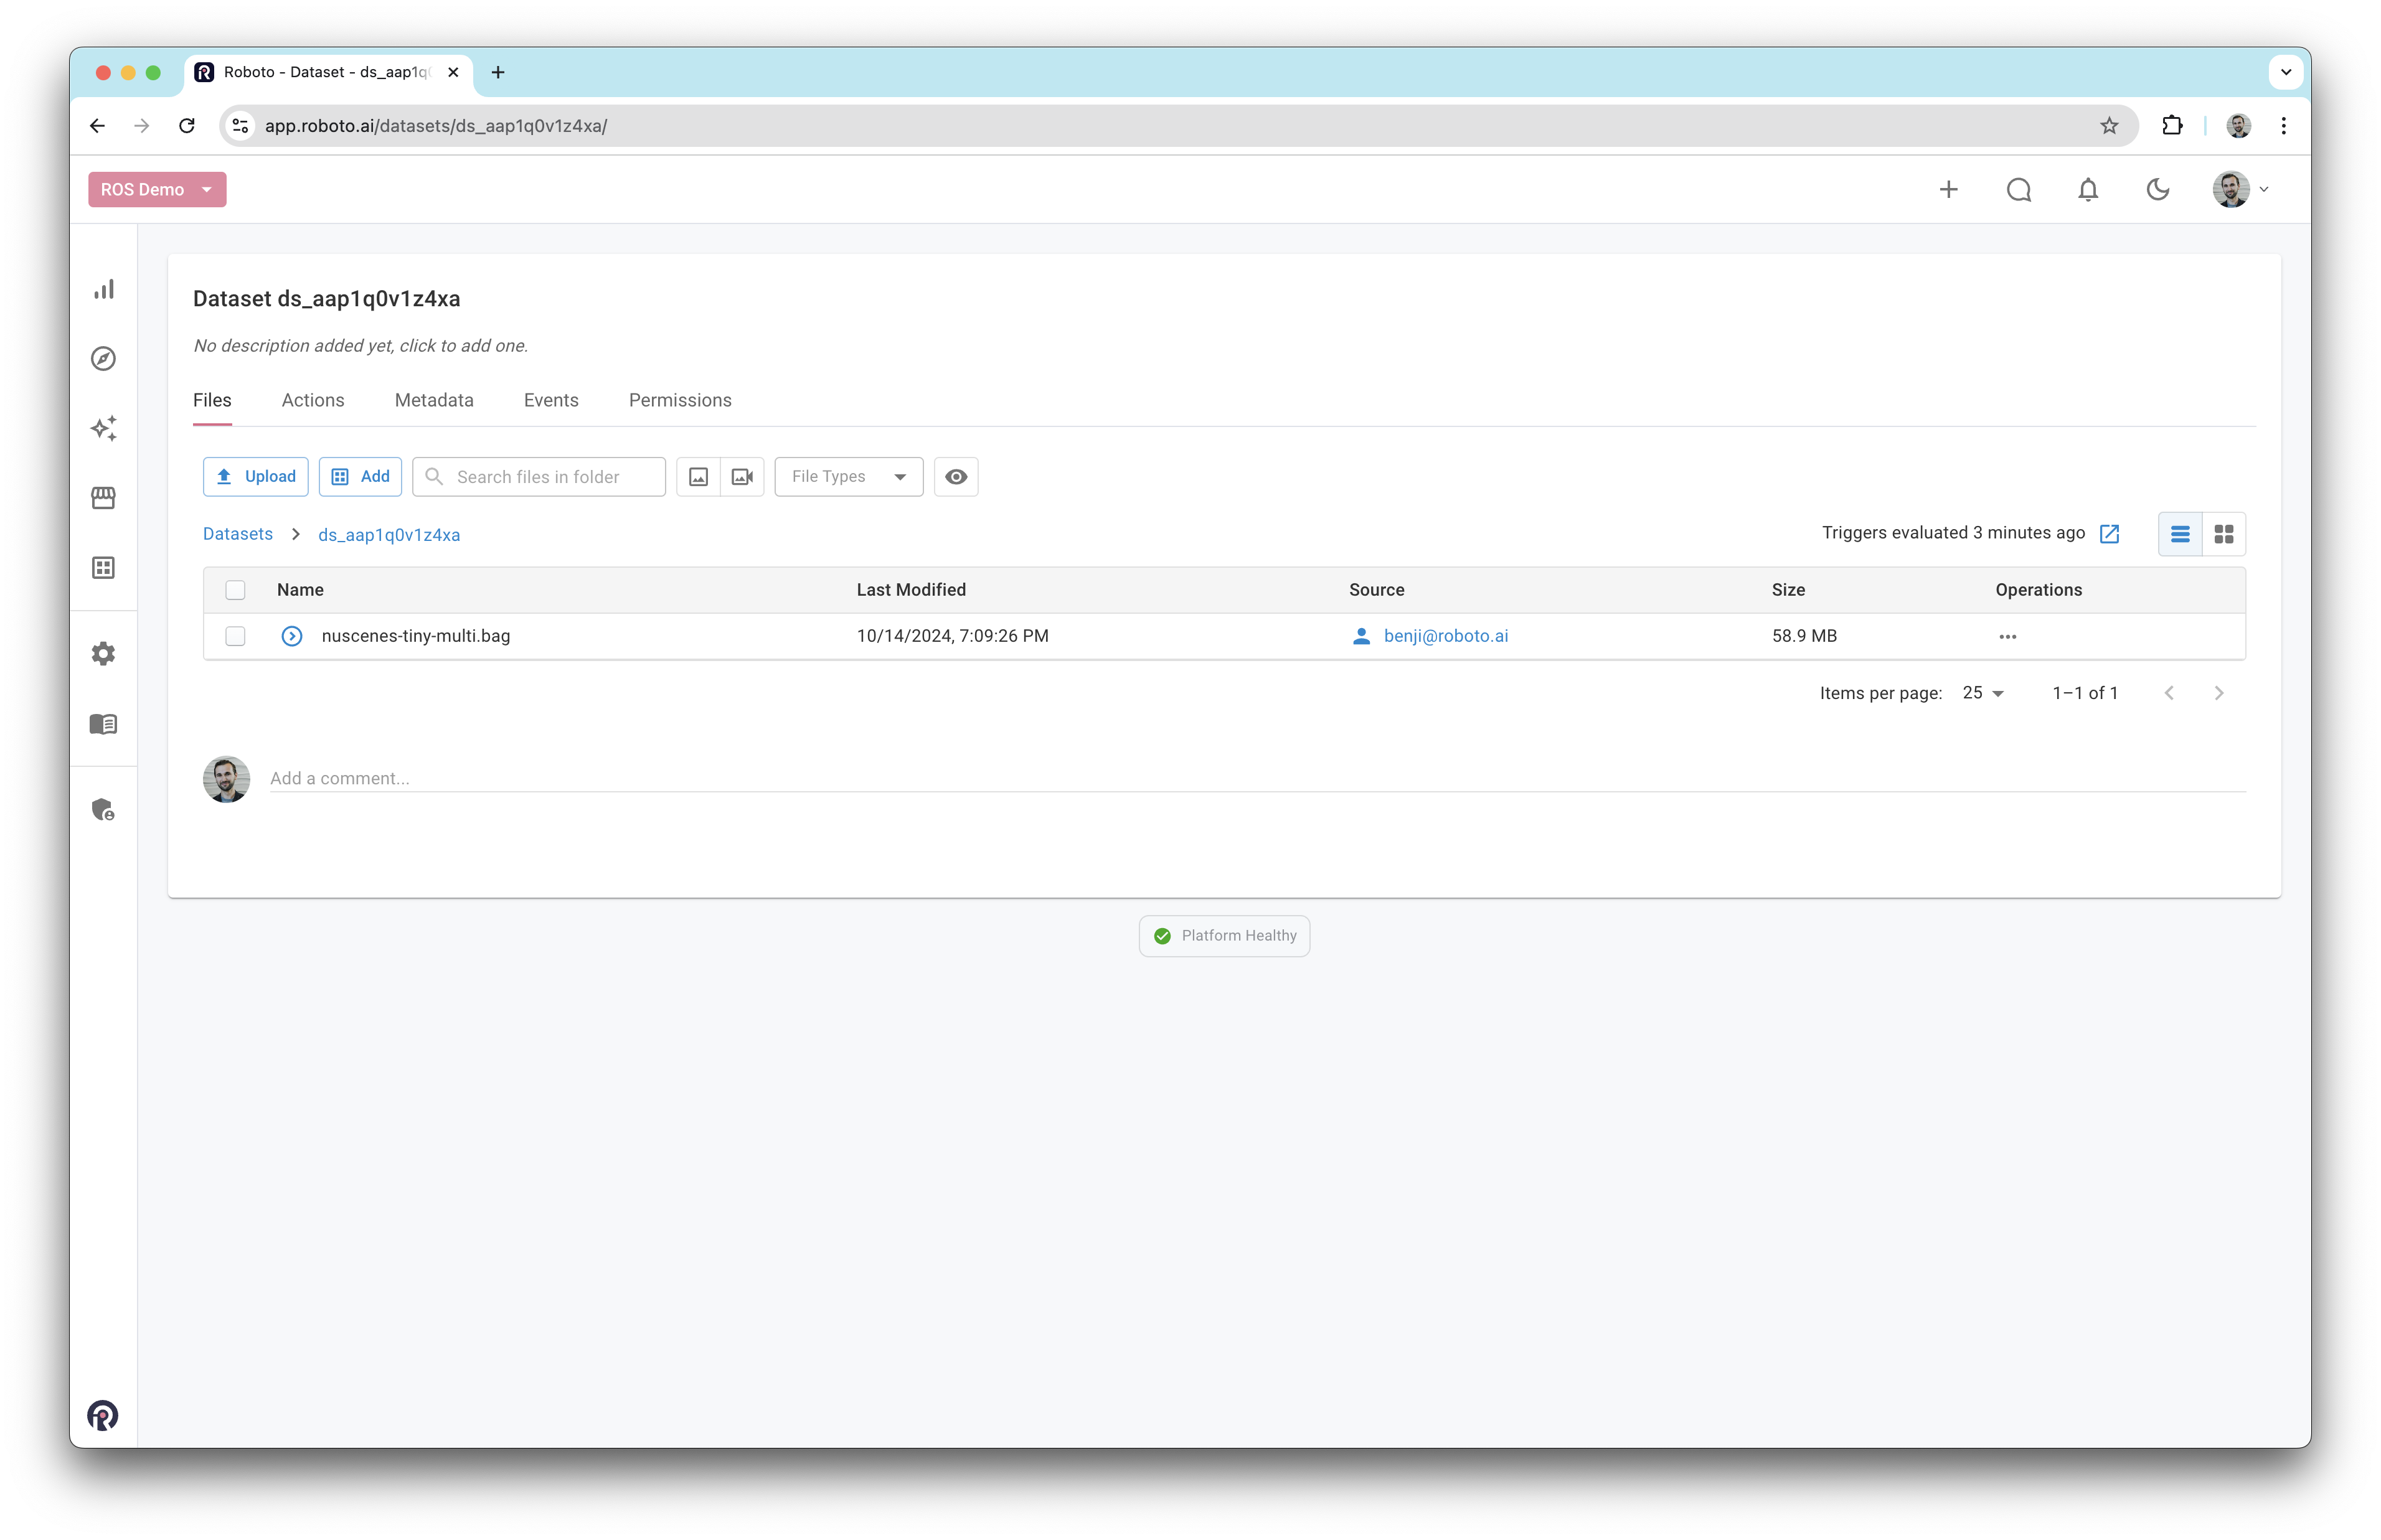Viewport: 2381px width, 1540px height.
Task: Switch to the Metadata tab
Action: coord(434,400)
